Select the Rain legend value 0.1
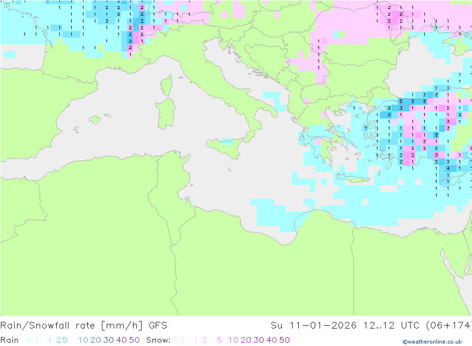The height and width of the screenshot is (346, 472). [32, 340]
